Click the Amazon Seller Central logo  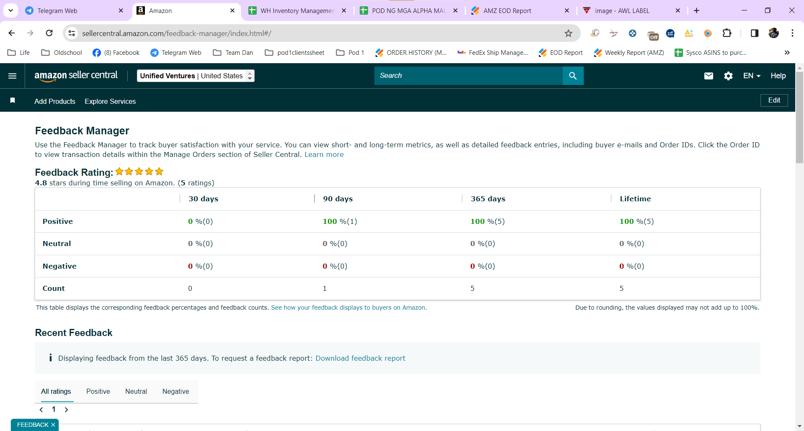coord(76,76)
